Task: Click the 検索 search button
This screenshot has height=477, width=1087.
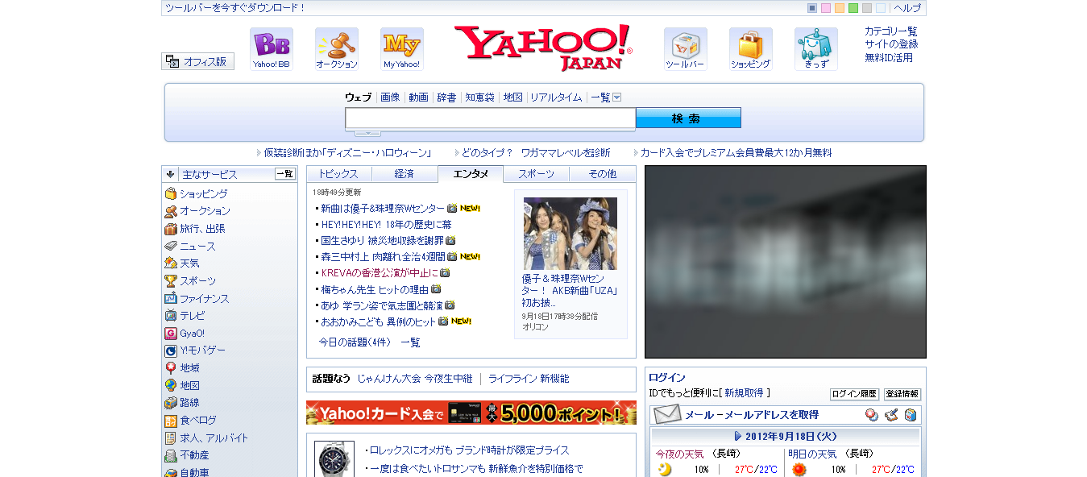Action: [x=688, y=118]
